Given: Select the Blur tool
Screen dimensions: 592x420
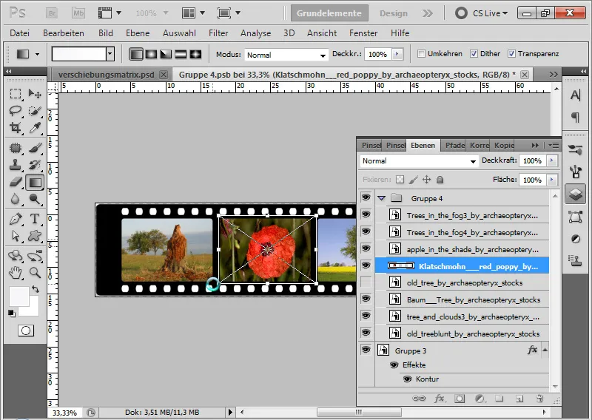Looking at the screenshot, I should click(16, 199).
